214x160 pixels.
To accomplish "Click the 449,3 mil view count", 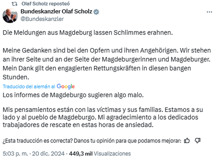I will click(x=82, y=153).
